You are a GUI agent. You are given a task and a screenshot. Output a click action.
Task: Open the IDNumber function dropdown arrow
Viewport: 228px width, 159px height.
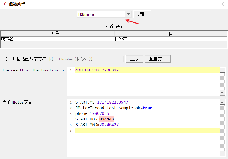[x=128, y=14]
